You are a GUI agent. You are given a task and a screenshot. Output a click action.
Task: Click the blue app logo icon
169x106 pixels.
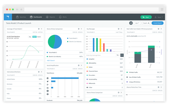pos(8,17)
